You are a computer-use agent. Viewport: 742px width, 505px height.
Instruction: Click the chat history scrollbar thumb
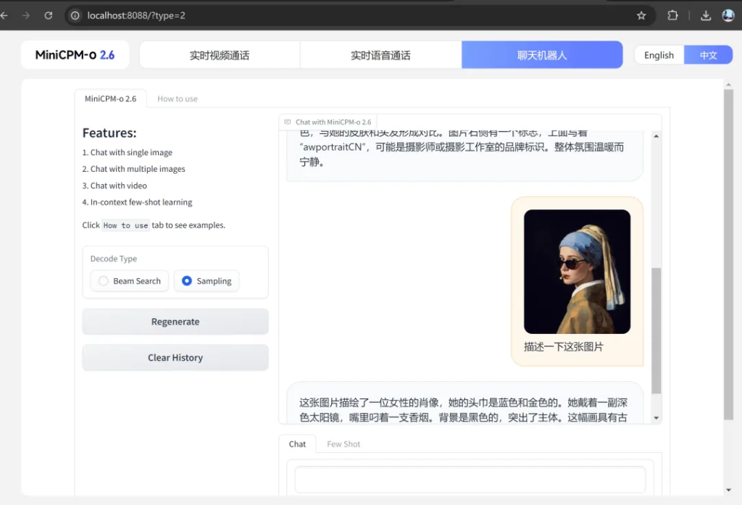(656, 331)
